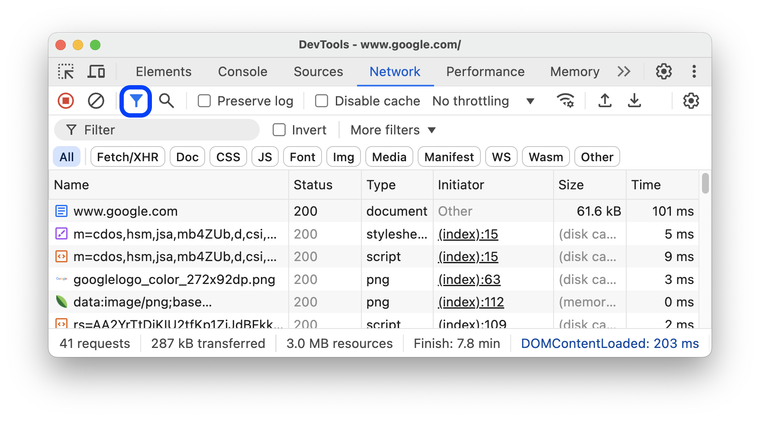Screen dimensions: 760x421
Task: Enable the Preserve log checkbox
Action: click(204, 101)
